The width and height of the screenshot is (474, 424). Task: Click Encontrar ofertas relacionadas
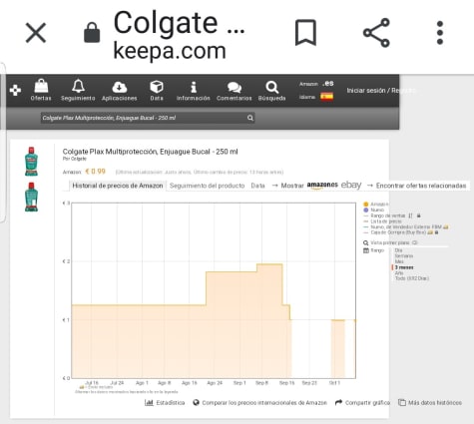(421, 186)
